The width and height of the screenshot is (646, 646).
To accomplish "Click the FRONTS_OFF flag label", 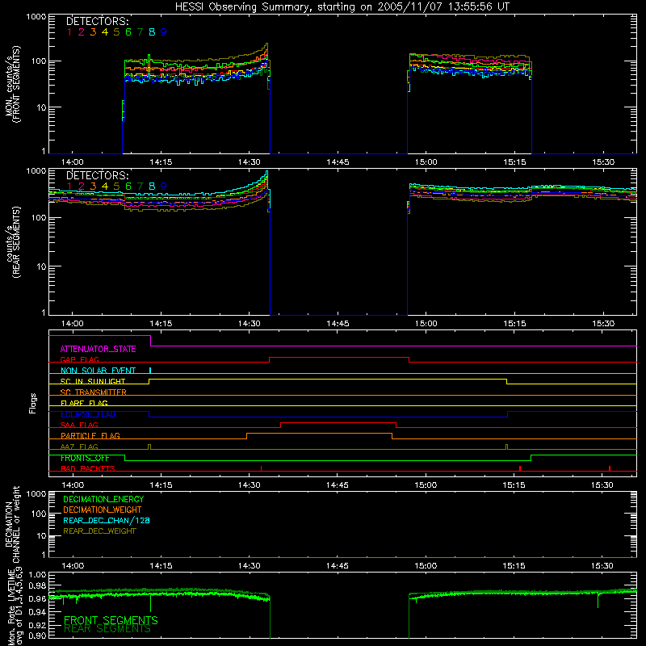I will 85,458.
